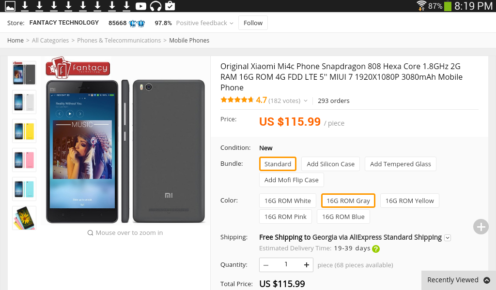
Task: Follow the Fantacy Technology store
Action: (253, 23)
